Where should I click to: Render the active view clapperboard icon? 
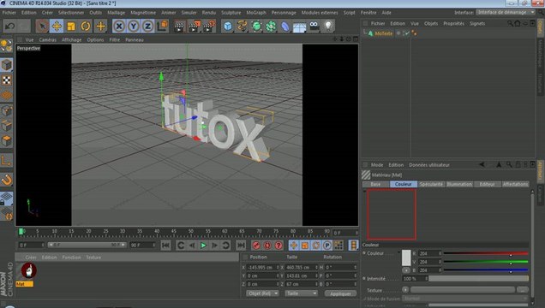click(x=179, y=27)
